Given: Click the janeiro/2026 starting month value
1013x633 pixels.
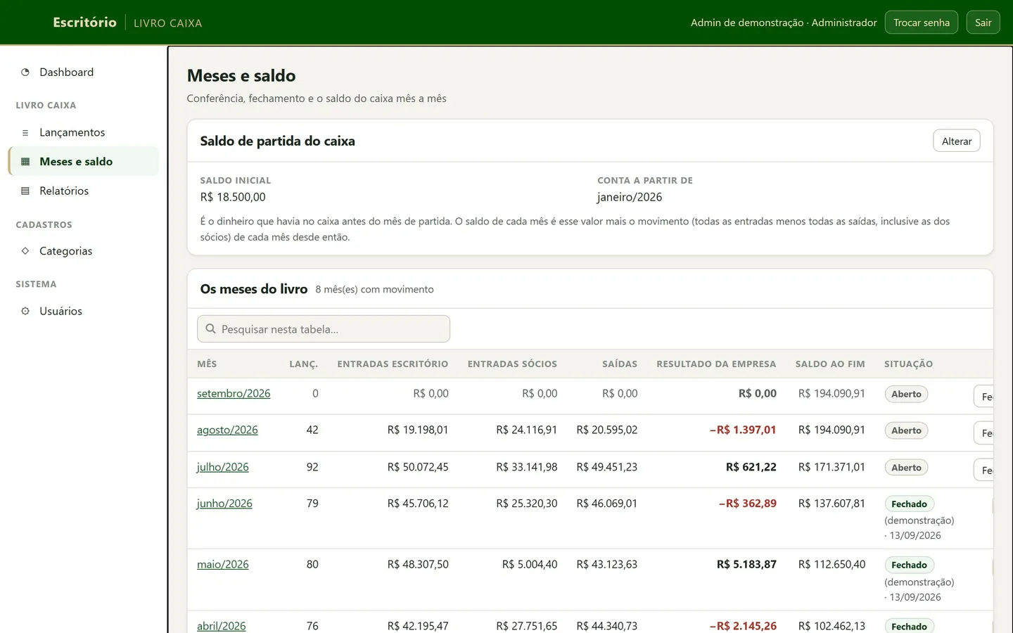Looking at the screenshot, I should (630, 198).
